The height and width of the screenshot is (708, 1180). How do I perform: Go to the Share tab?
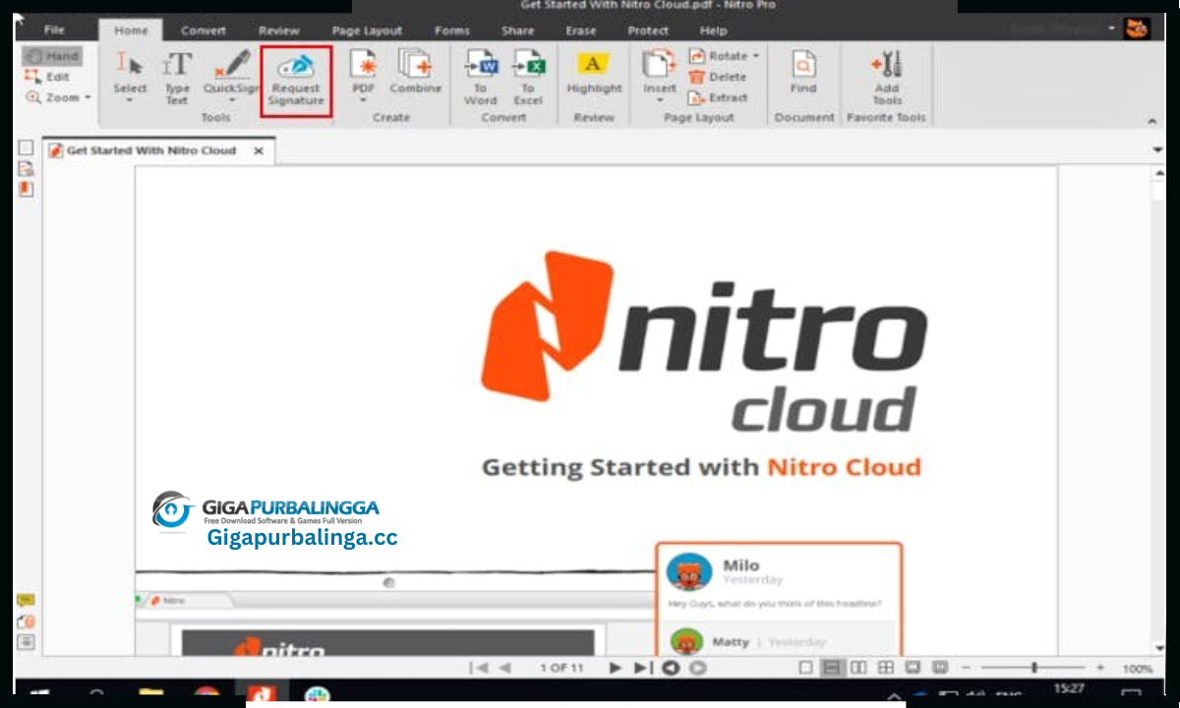click(518, 30)
